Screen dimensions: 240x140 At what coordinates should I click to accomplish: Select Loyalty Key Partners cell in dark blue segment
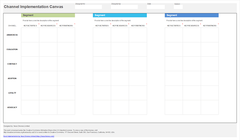tap(210, 93)
